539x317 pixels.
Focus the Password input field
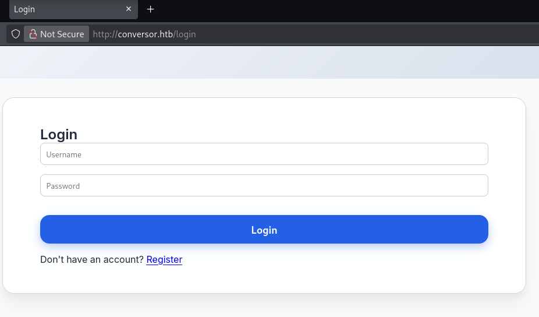point(264,186)
